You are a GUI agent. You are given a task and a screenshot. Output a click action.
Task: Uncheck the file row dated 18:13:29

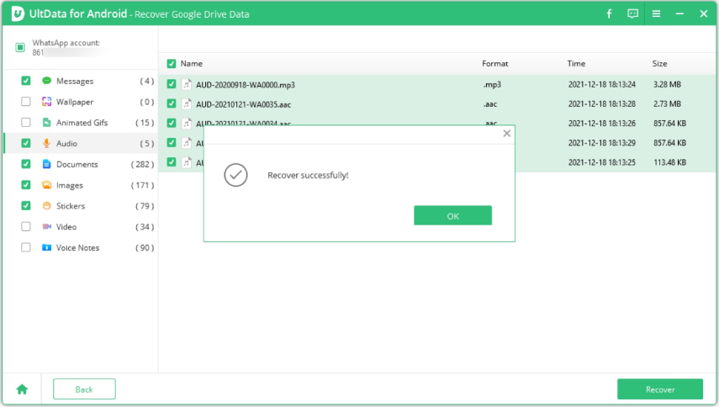[172, 143]
